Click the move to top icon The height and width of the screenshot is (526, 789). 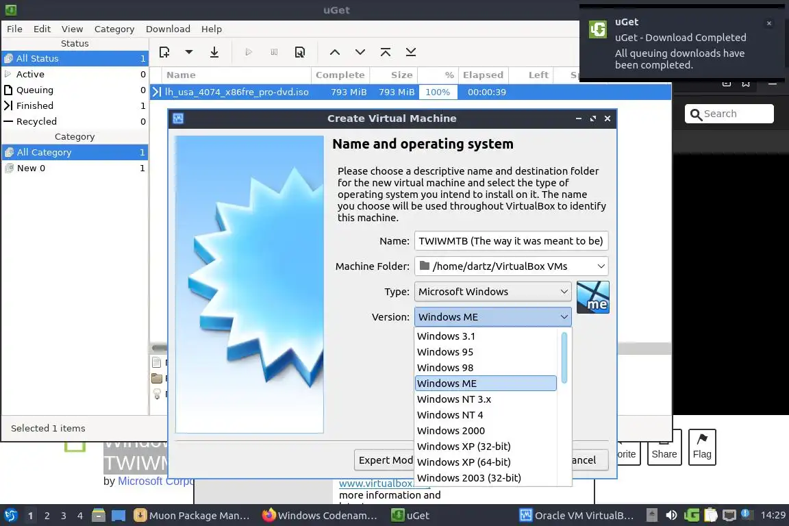(386, 52)
